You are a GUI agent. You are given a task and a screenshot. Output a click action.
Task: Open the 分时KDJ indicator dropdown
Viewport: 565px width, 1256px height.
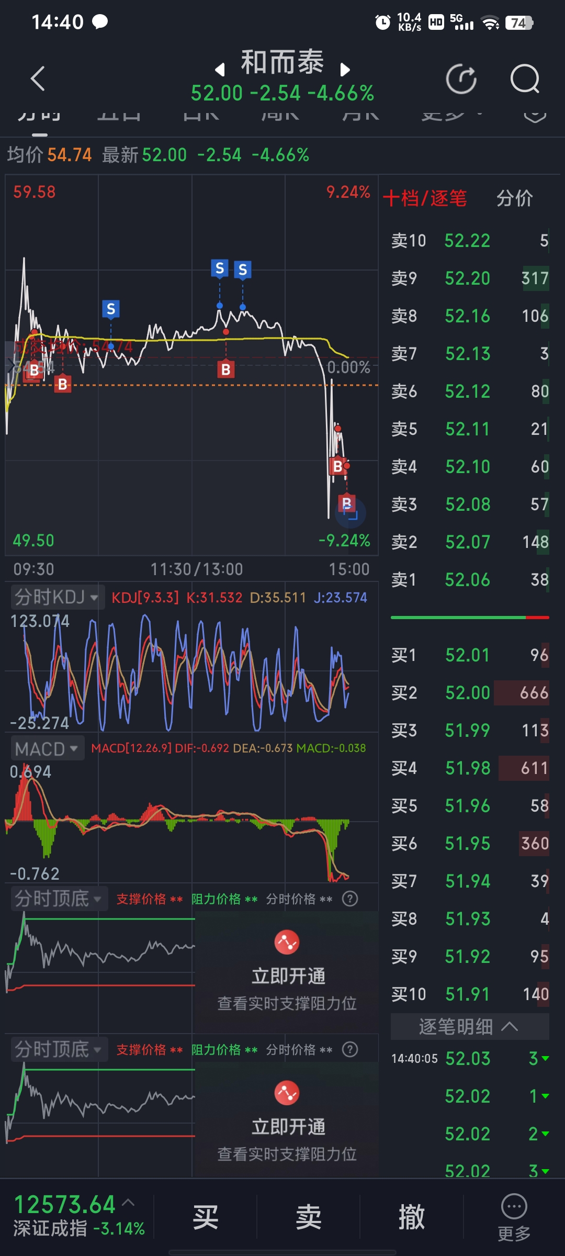[57, 597]
